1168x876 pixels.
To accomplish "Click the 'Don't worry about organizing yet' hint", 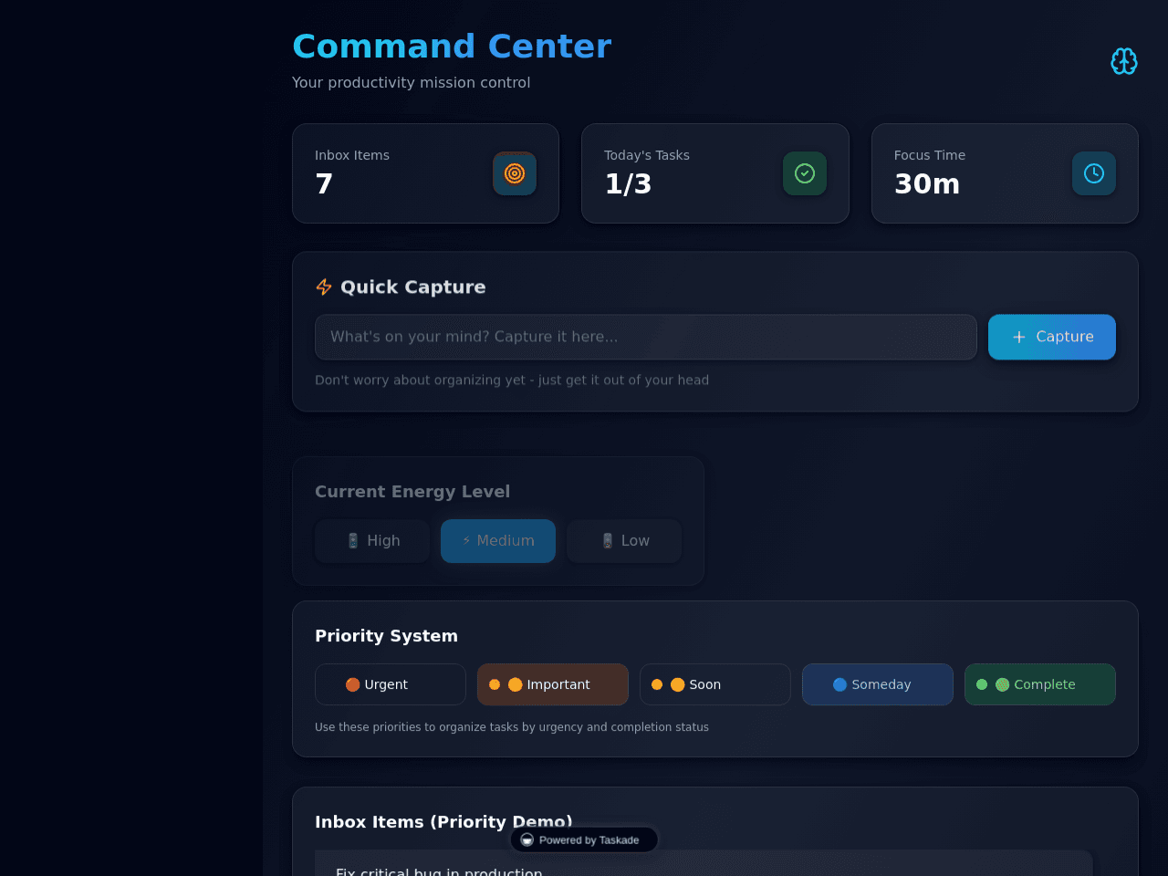I will [512, 381].
